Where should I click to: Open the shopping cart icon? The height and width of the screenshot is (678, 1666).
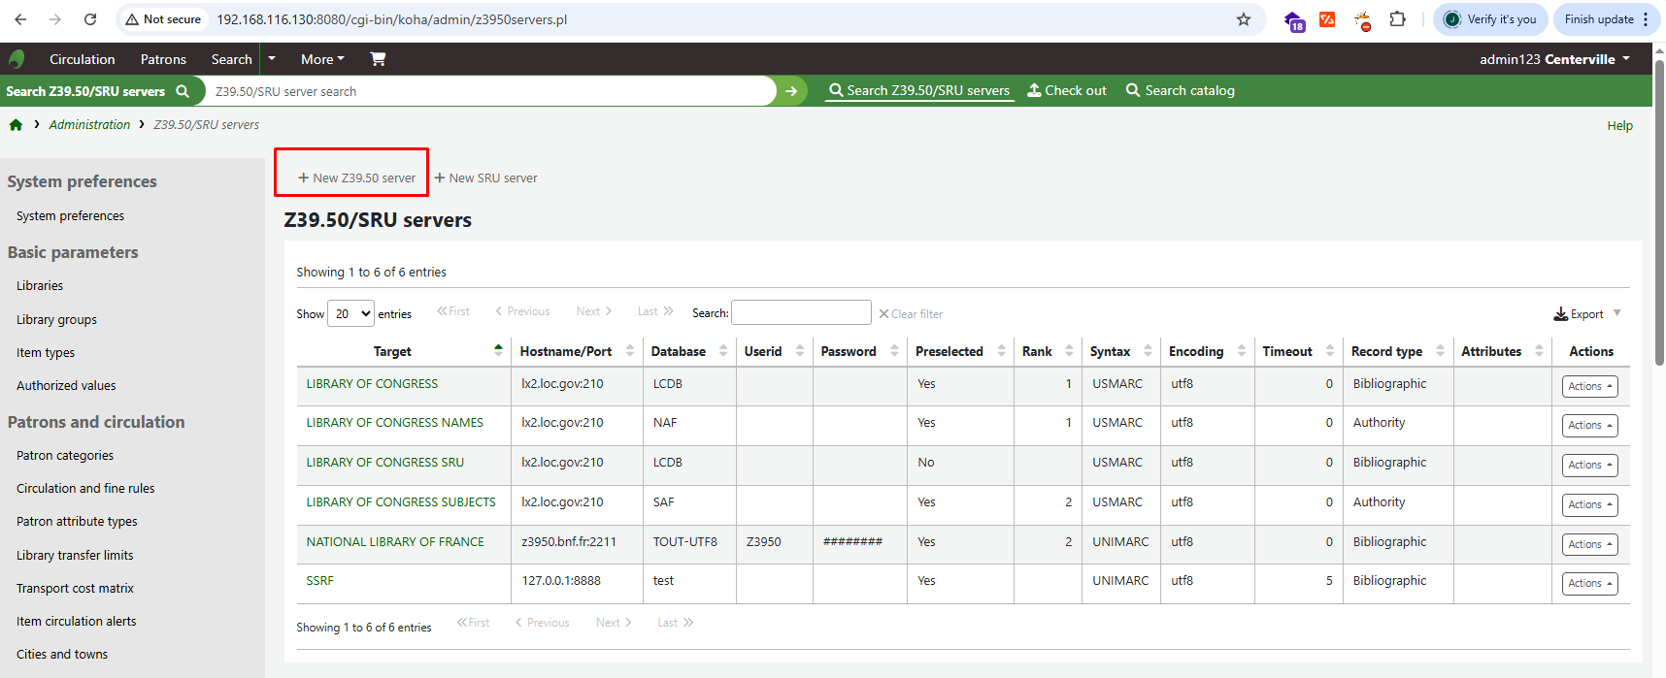(x=378, y=59)
